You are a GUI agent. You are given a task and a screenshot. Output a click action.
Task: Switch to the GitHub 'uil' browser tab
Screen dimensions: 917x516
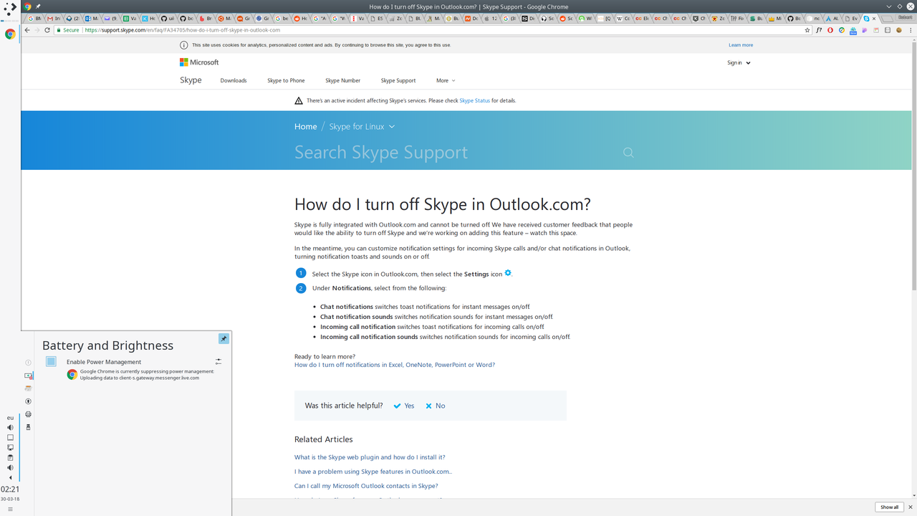coord(168,19)
